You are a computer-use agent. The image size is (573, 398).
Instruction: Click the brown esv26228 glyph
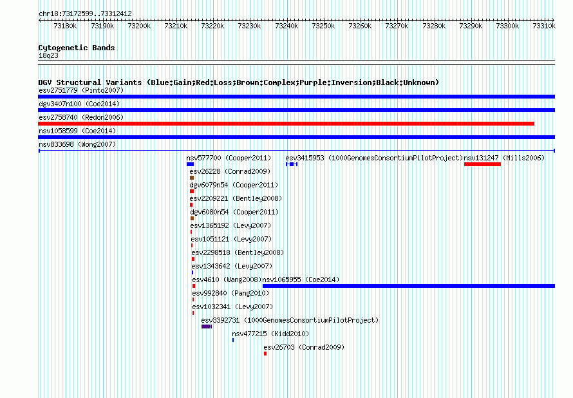pyautogui.click(x=192, y=178)
